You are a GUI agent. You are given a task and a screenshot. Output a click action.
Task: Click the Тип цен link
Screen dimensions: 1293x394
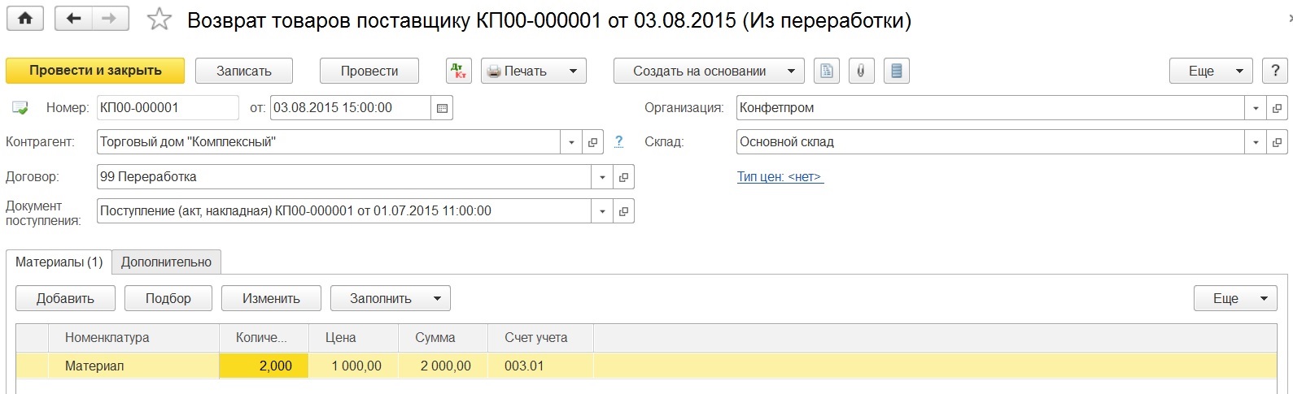click(780, 176)
